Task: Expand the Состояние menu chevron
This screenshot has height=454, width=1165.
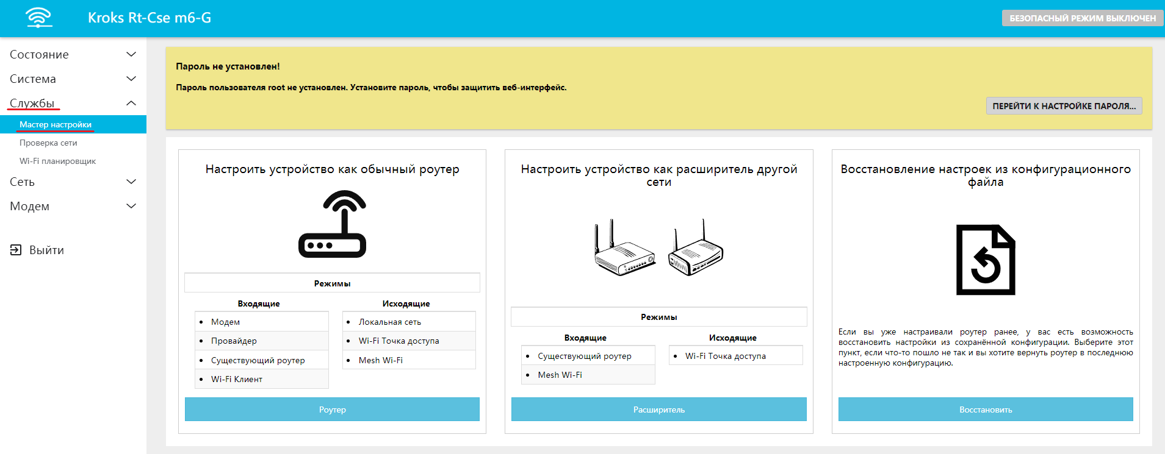Action: 131,54
